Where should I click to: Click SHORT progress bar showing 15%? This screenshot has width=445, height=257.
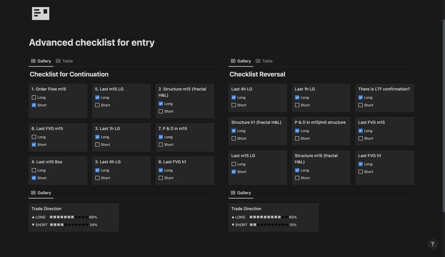[269, 225]
